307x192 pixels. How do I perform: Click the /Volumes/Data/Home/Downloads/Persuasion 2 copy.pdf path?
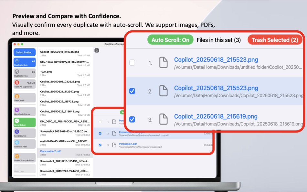144,135
